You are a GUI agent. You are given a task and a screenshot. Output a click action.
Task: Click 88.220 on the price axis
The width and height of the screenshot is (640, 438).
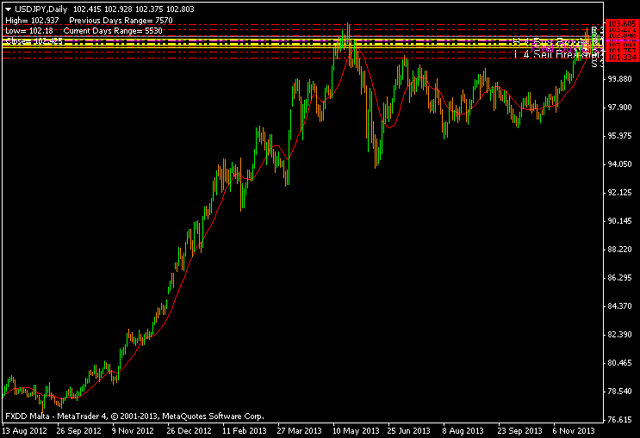coord(620,250)
